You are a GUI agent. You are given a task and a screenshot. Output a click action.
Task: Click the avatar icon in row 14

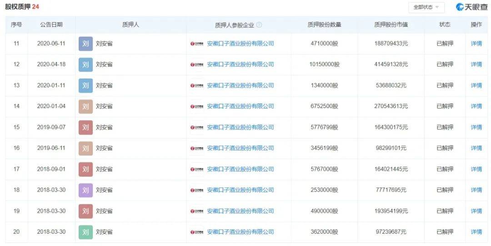click(x=85, y=106)
